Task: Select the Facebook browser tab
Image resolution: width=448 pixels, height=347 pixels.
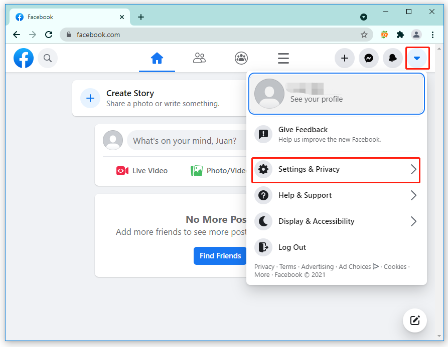Action: pos(70,17)
